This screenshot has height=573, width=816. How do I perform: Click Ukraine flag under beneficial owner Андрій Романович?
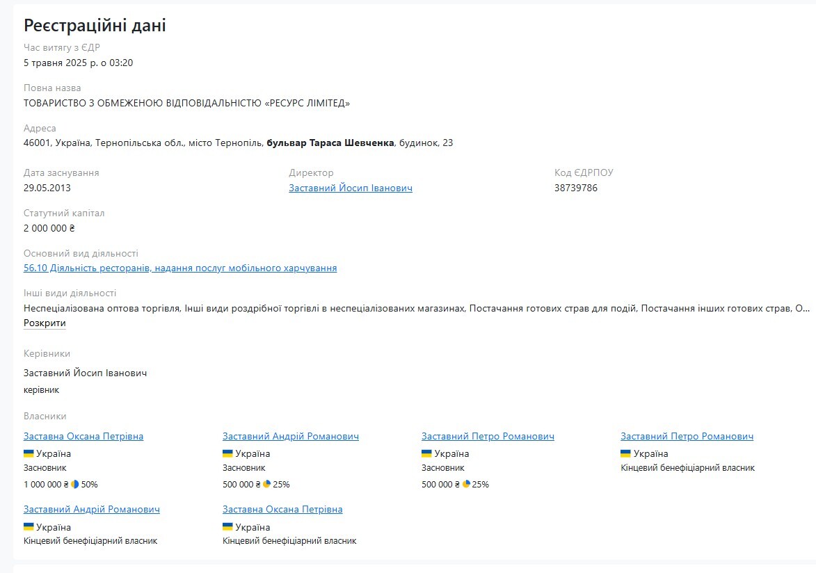(x=29, y=526)
